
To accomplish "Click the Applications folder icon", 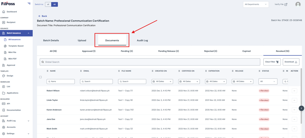I will tap(4, 93).
